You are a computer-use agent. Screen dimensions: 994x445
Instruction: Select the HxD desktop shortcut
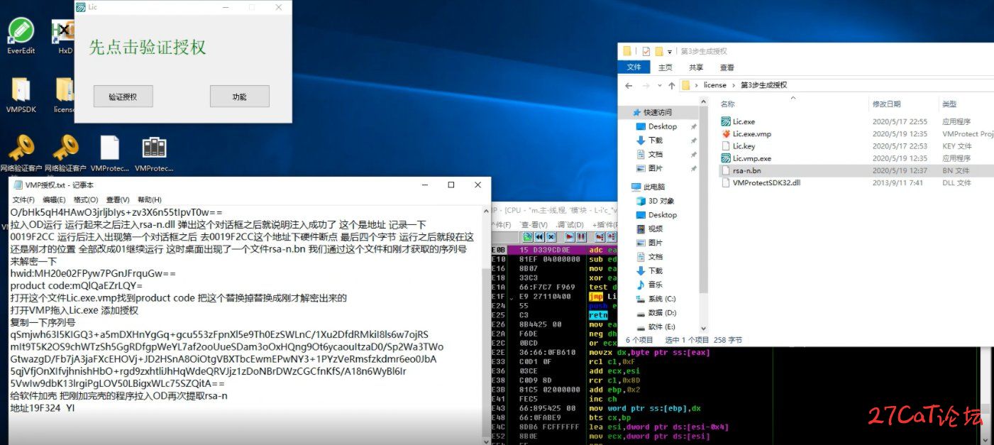(65, 37)
